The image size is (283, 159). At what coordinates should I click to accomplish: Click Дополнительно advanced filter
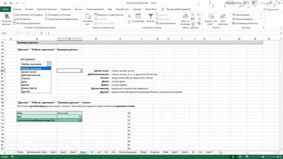point(166,23)
